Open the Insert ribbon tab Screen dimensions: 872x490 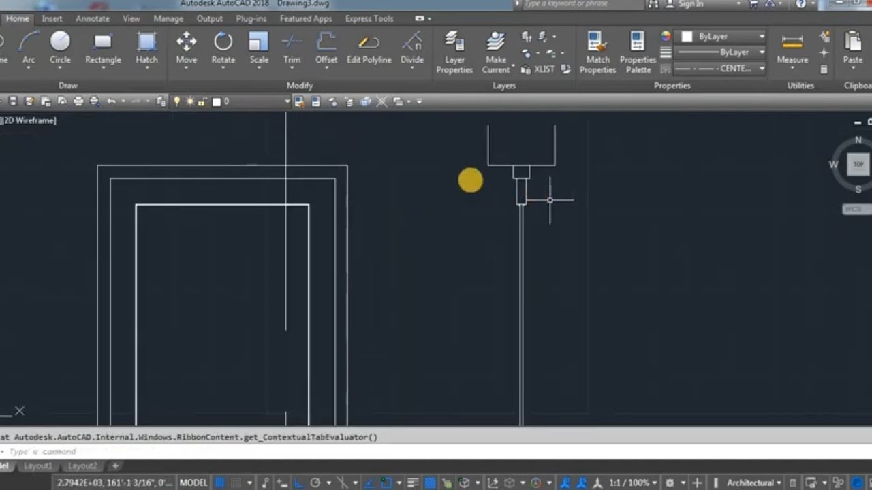point(52,18)
